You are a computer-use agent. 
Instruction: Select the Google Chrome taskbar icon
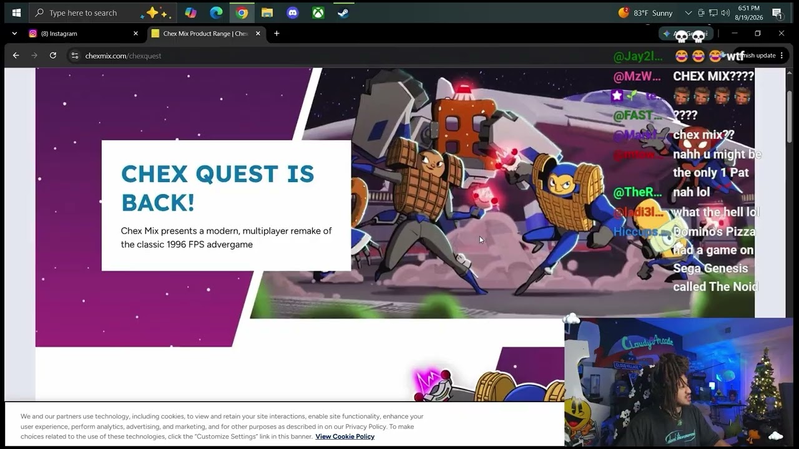(x=242, y=12)
